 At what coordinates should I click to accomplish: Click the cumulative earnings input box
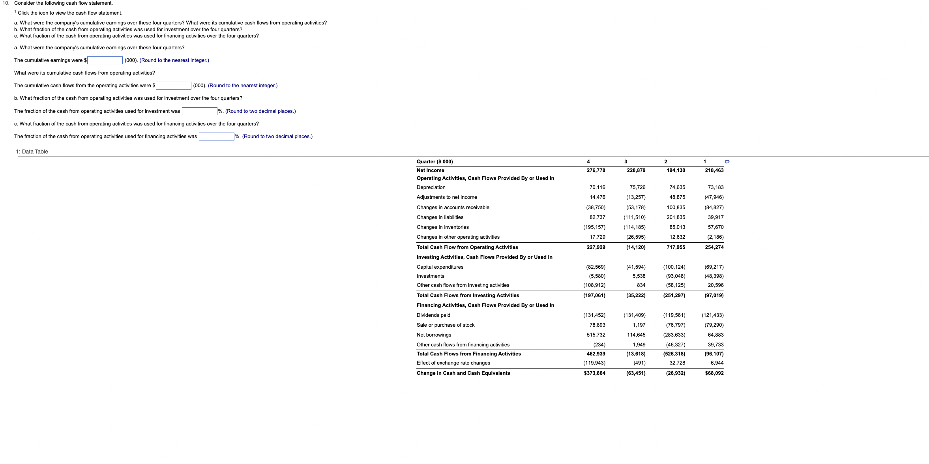[x=105, y=60]
